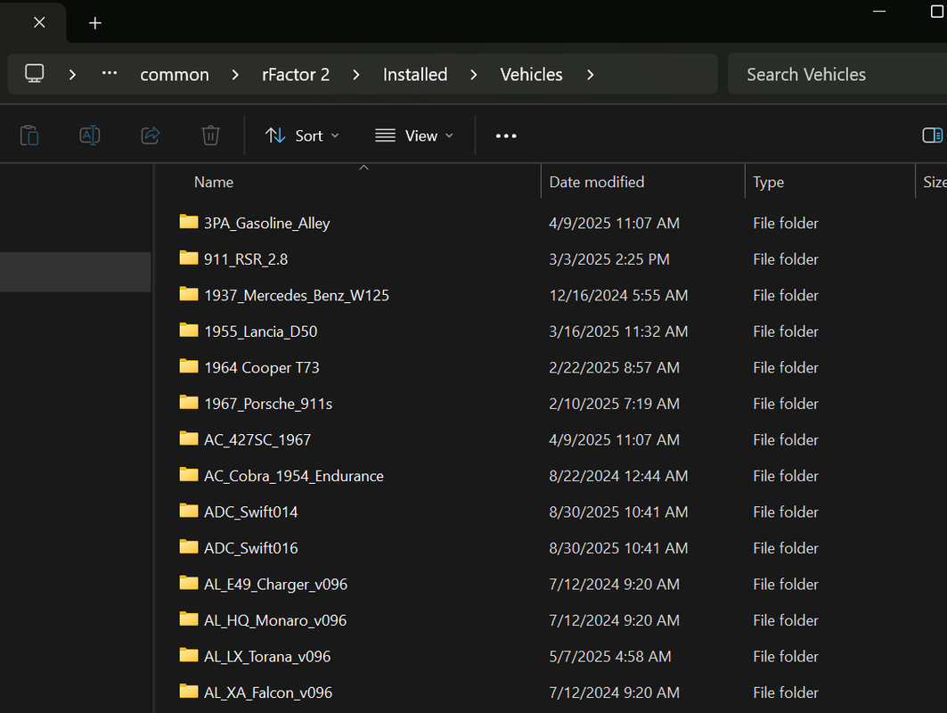The image size is (947, 713).
Task: Click the Delete trash icon
Action: (210, 135)
